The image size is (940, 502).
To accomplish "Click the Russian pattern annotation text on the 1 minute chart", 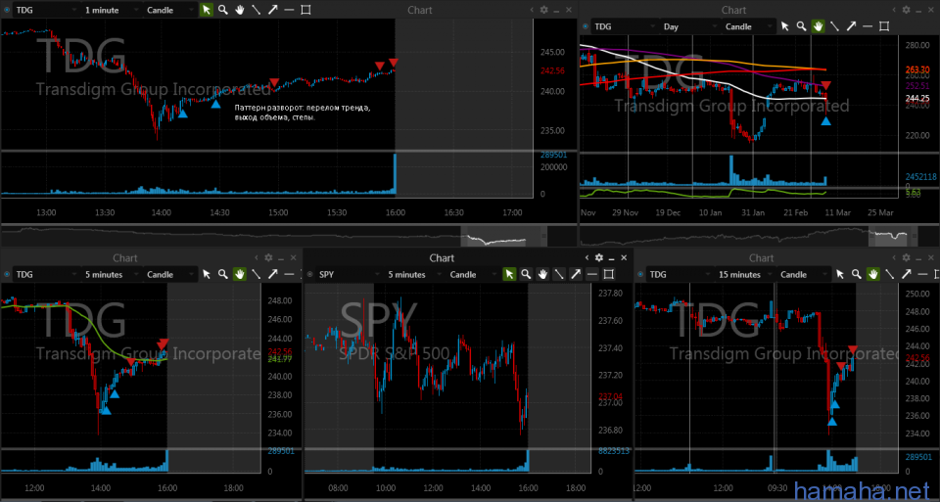I will [303, 113].
